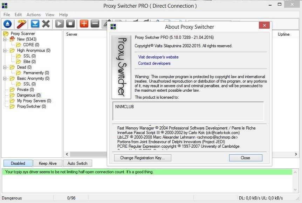The height and width of the screenshot is (203, 302).
Task: Select Dangerous (0) tree item
Action: point(29,95)
